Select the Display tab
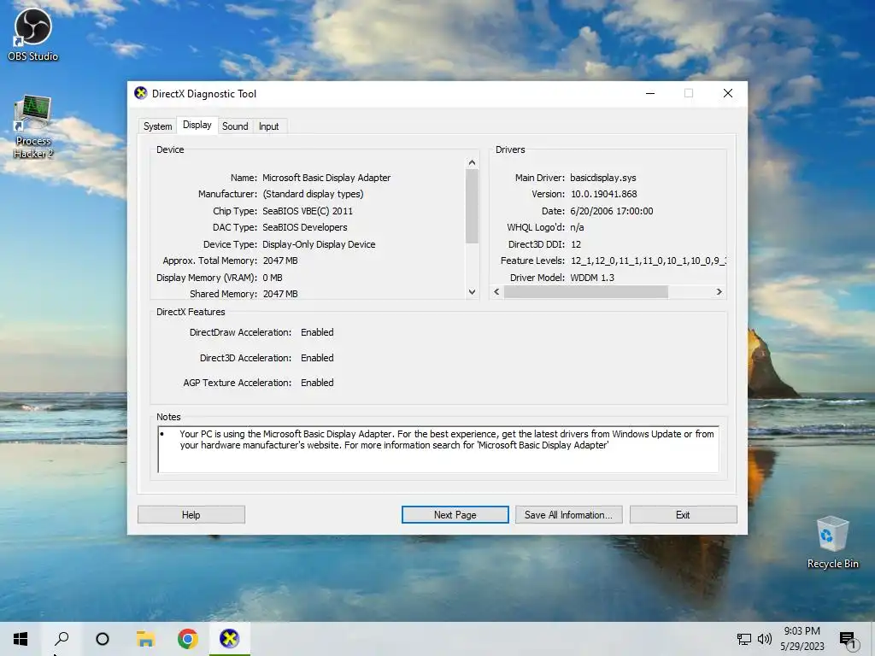Screen dimensions: 875x656 click(x=197, y=125)
